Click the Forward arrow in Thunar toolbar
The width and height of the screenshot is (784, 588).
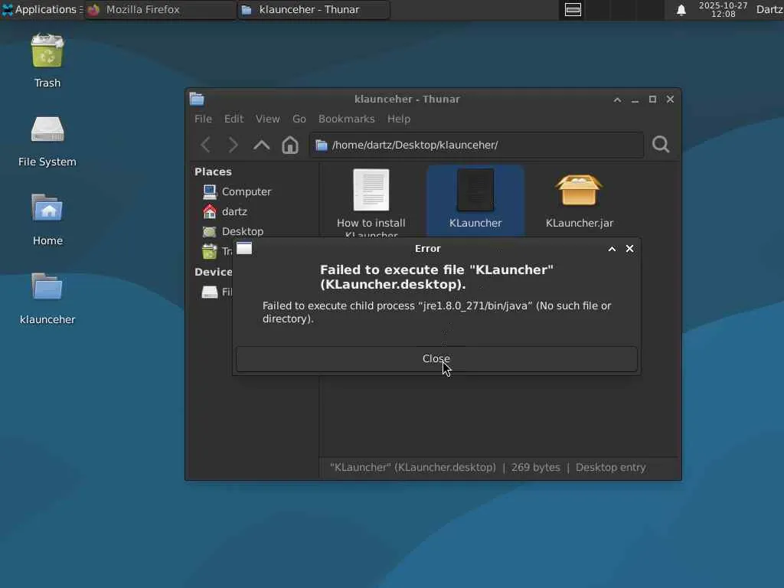(233, 145)
